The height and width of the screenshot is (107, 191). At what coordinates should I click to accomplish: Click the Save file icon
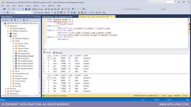pyautogui.click(x=26, y=9)
